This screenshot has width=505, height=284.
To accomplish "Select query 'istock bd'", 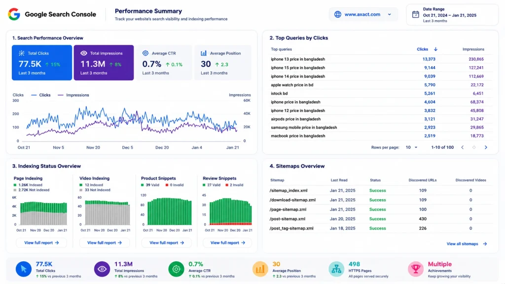I will 279,93.
